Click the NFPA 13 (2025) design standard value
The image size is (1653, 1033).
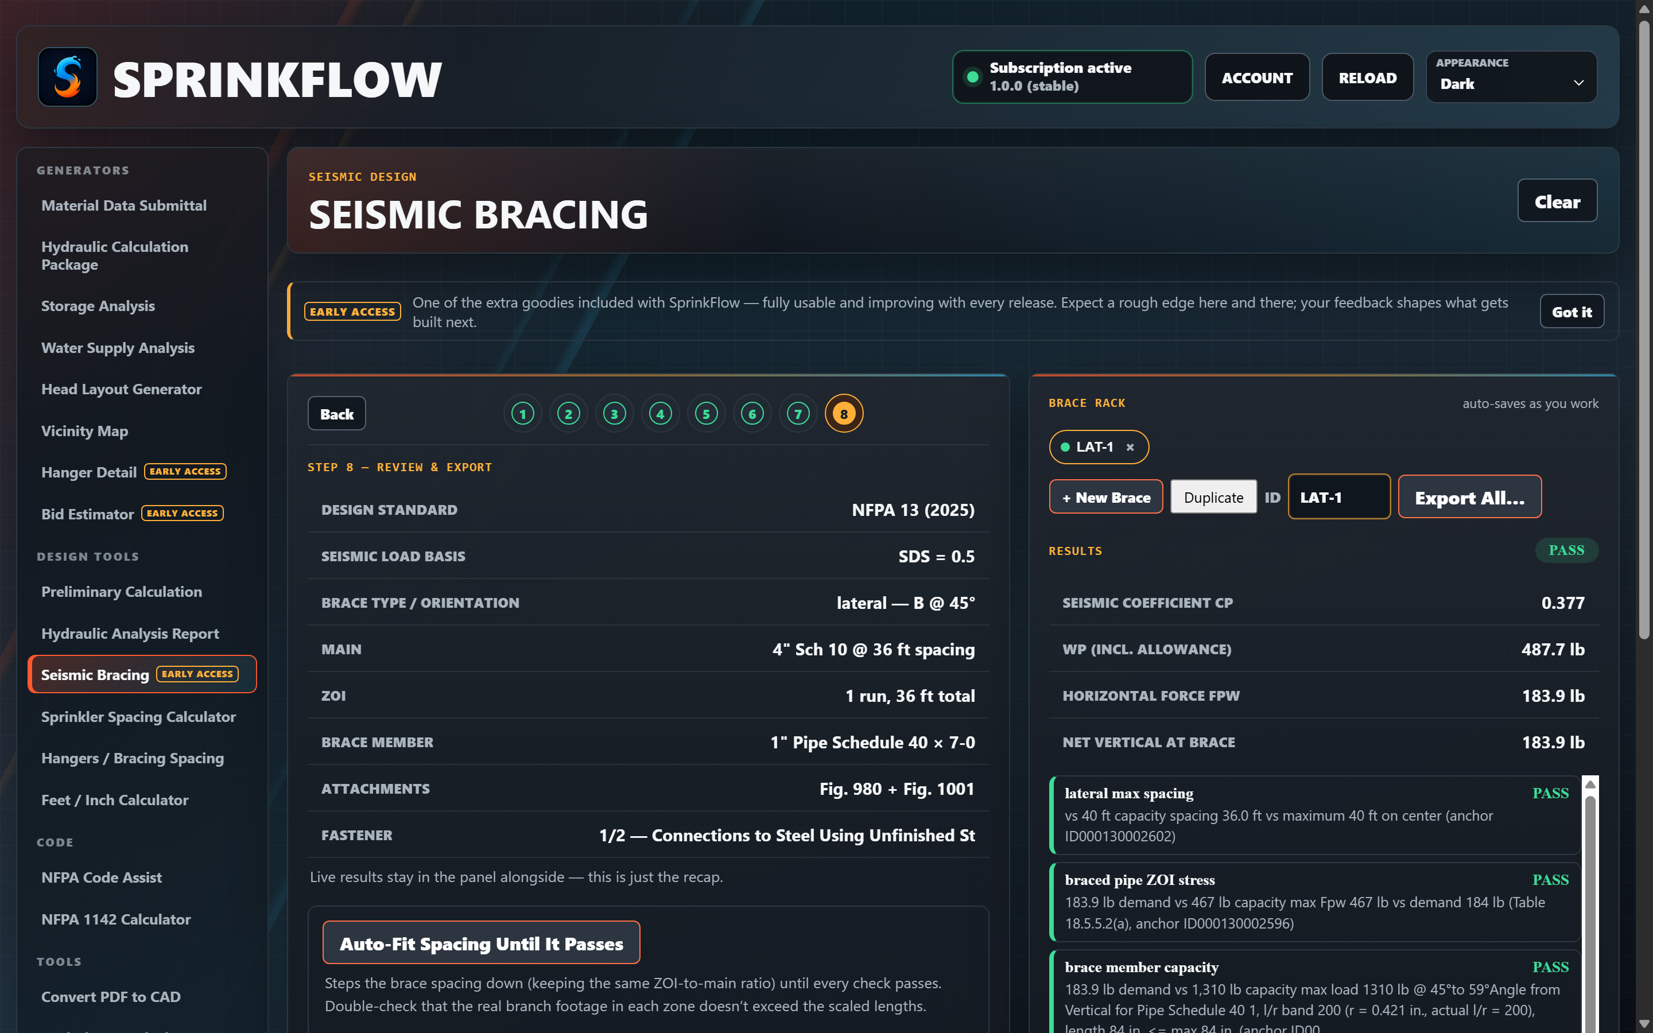coord(913,510)
